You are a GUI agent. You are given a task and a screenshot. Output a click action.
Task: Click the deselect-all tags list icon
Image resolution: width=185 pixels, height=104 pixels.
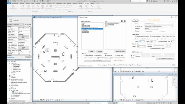tap(125, 21)
